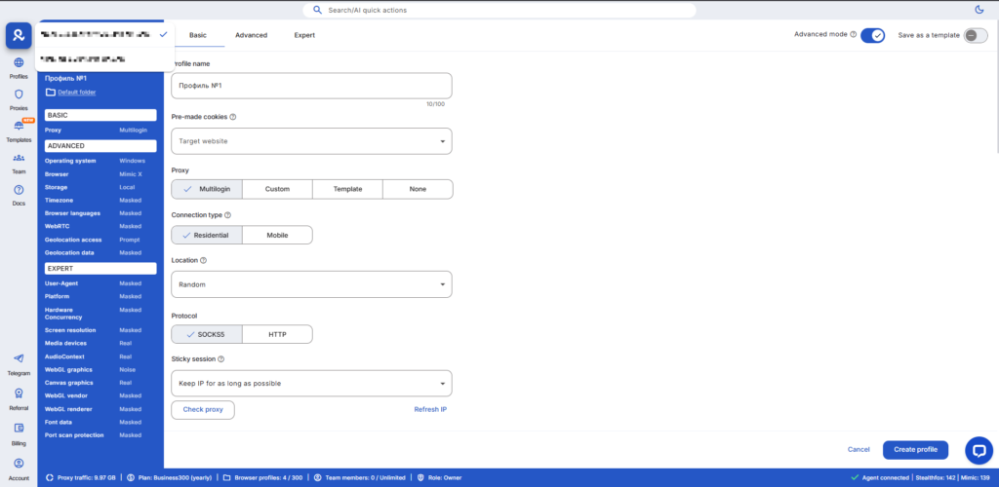Select the Mobile connection type
This screenshot has height=487, width=999.
pos(277,235)
